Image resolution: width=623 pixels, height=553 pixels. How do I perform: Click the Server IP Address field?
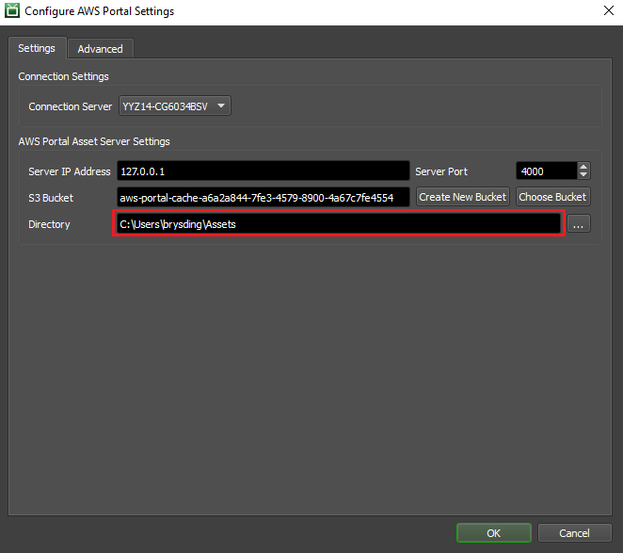click(263, 171)
